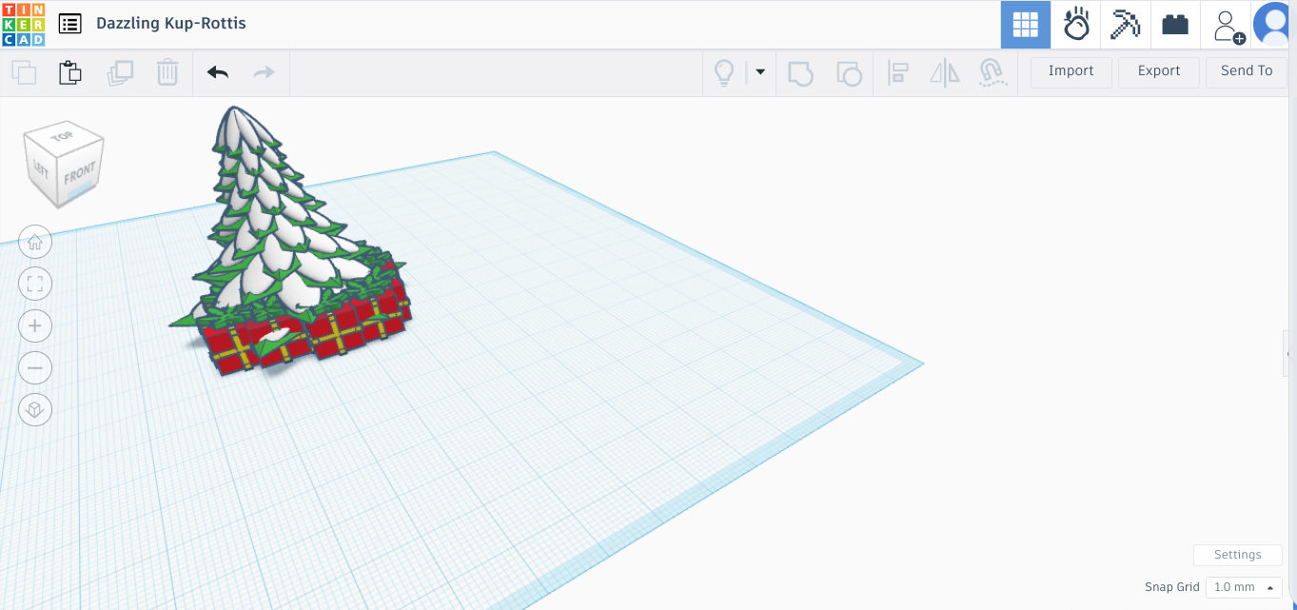This screenshot has width=1297, height=610.
Task: Switch to 3D design grid view
Action: pos(1025,25)
